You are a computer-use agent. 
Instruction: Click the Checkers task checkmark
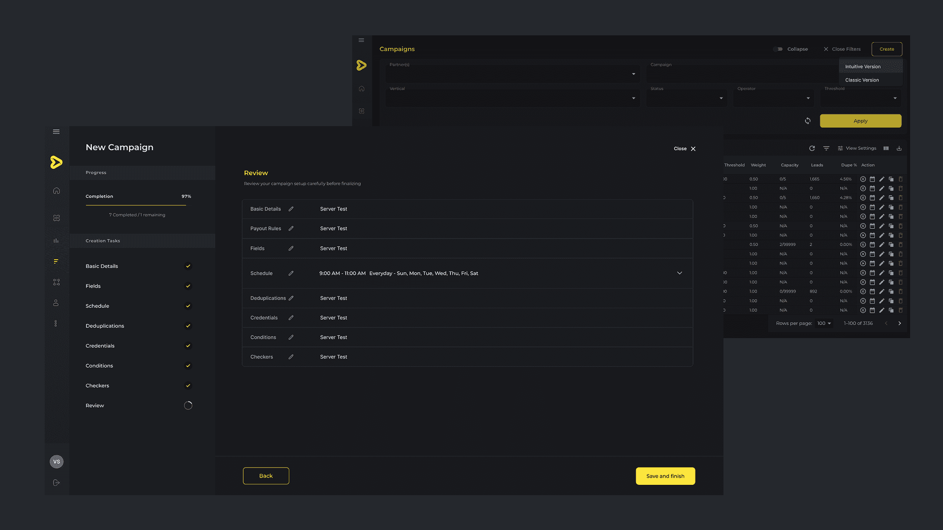point(188,386)
